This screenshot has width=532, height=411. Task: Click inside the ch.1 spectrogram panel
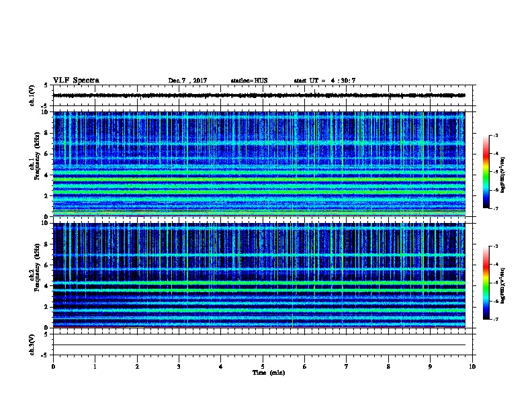pyautogui.click(x=259, y=164)
